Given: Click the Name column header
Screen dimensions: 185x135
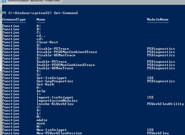Looking at the screenshot, I should point(41,20).
